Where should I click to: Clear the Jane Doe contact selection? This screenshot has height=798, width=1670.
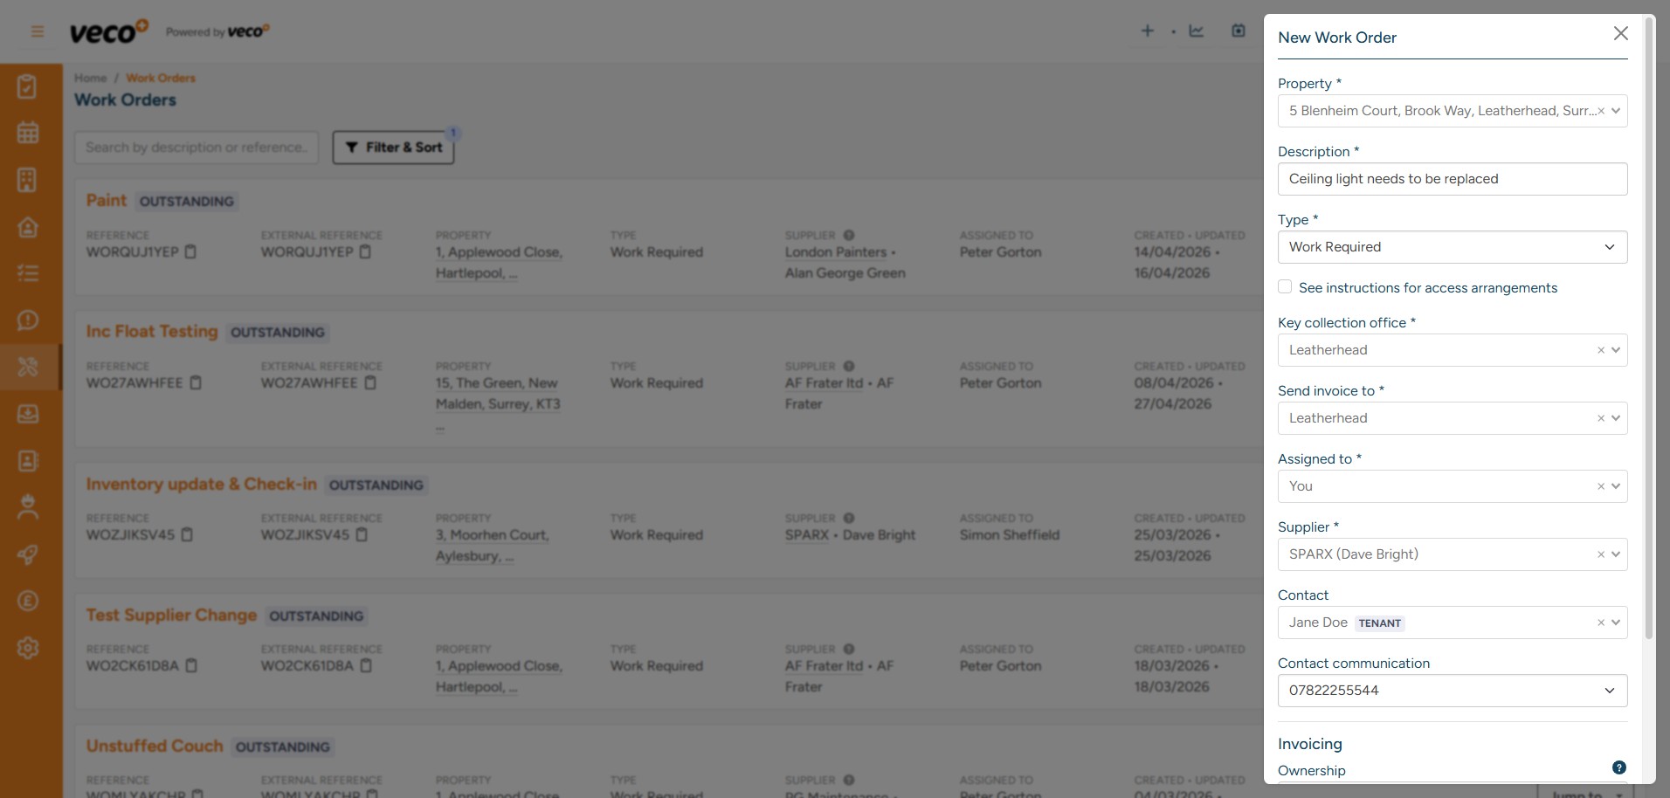(1601, 623)
